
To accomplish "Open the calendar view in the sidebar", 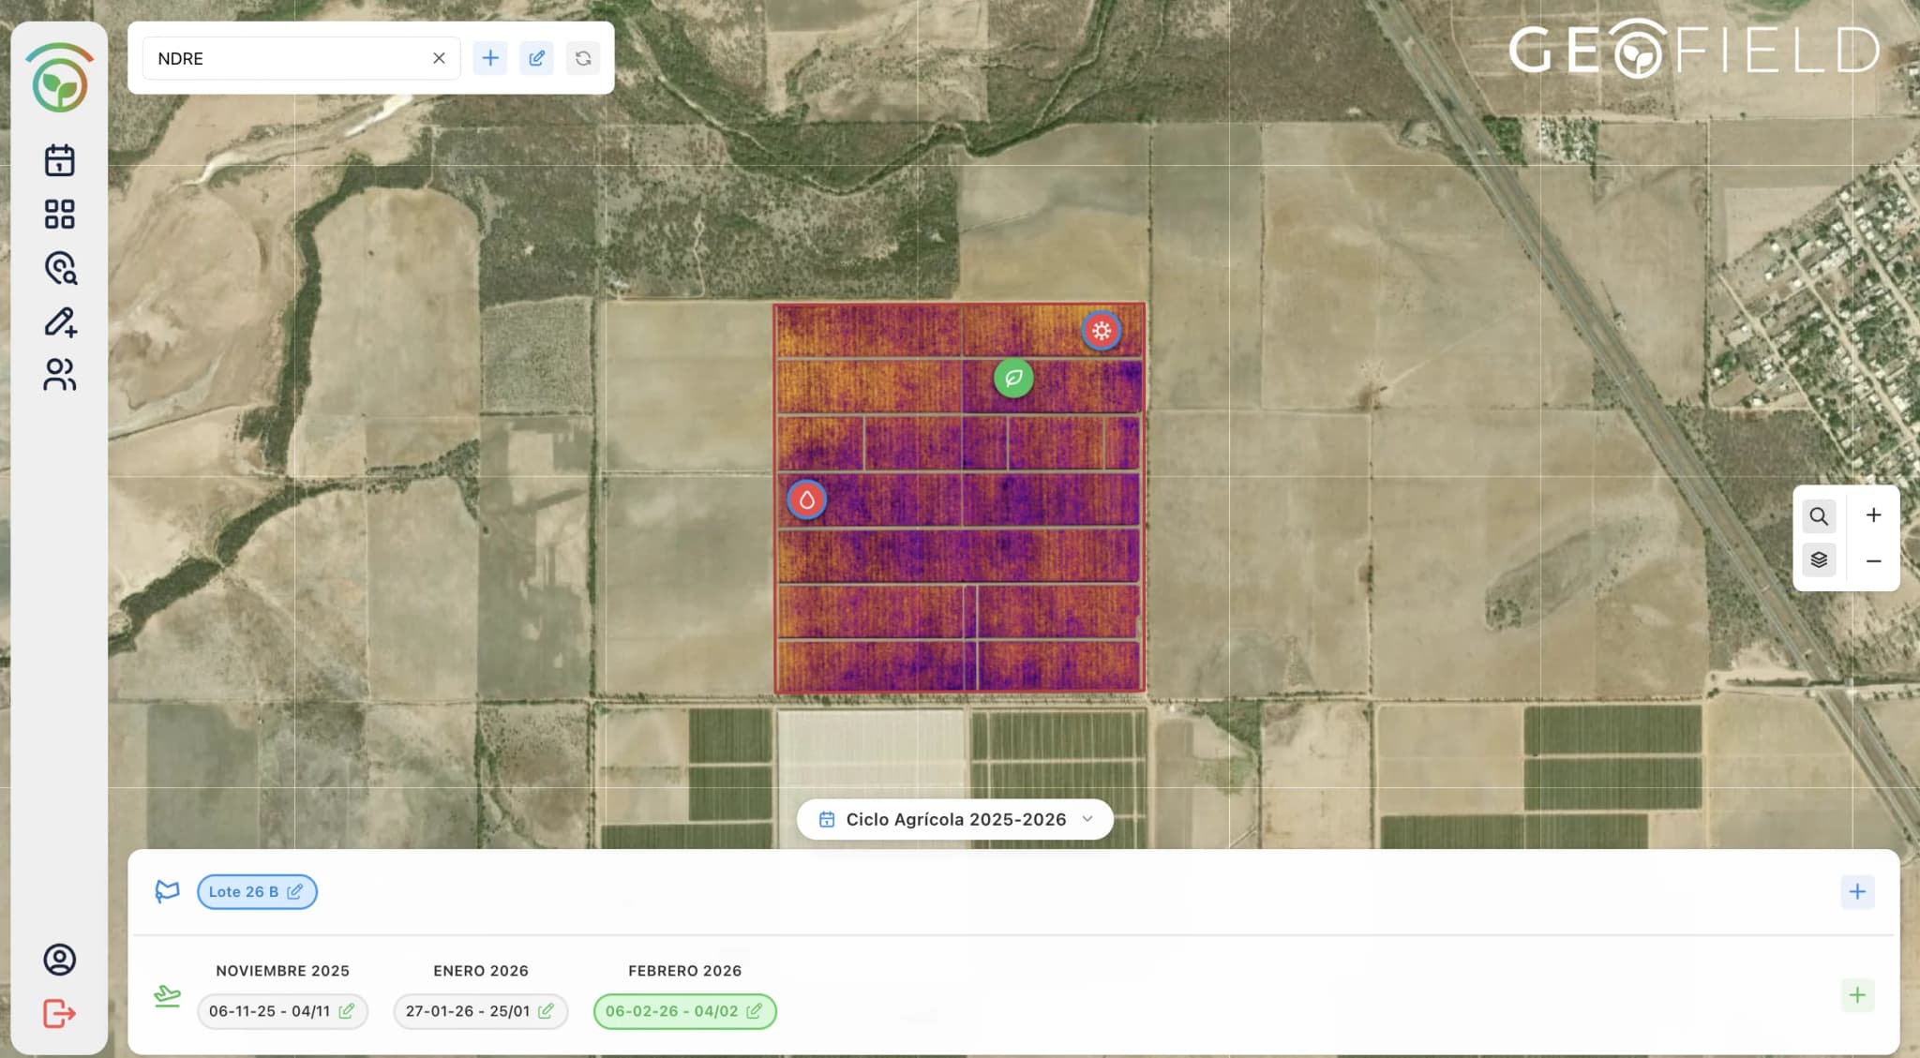I will (x=59, y=160).
